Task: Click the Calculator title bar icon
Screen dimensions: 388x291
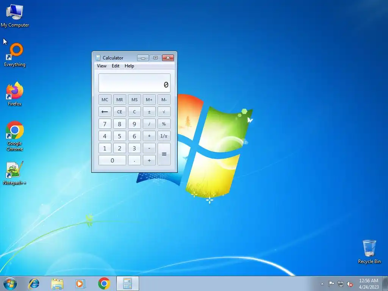Action: click(98, 58)
